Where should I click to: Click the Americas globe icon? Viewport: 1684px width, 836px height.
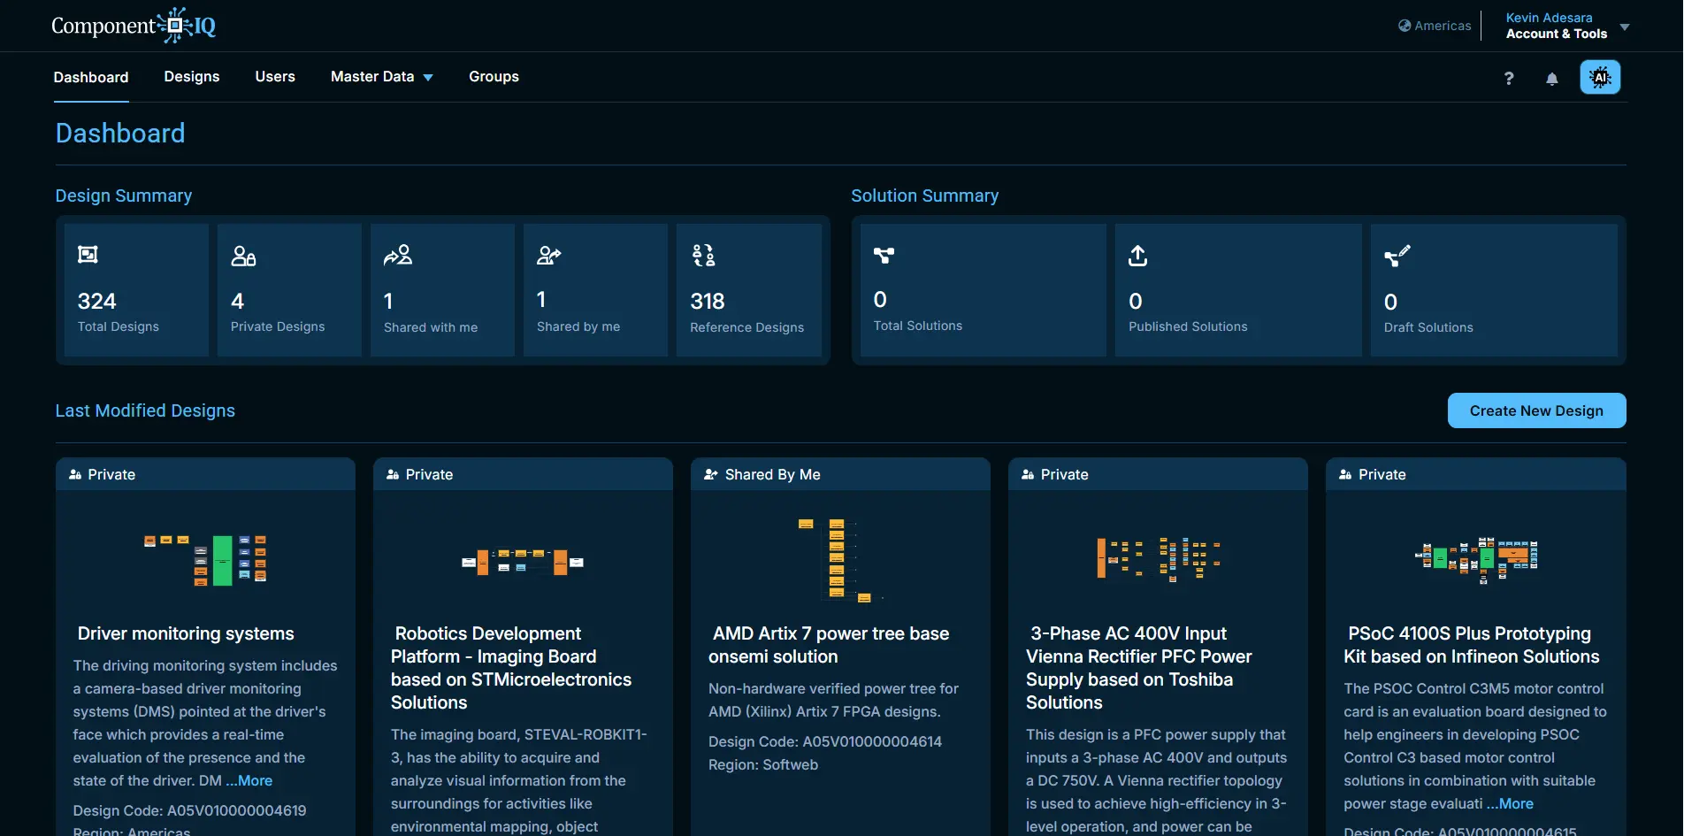[1405, 26]
